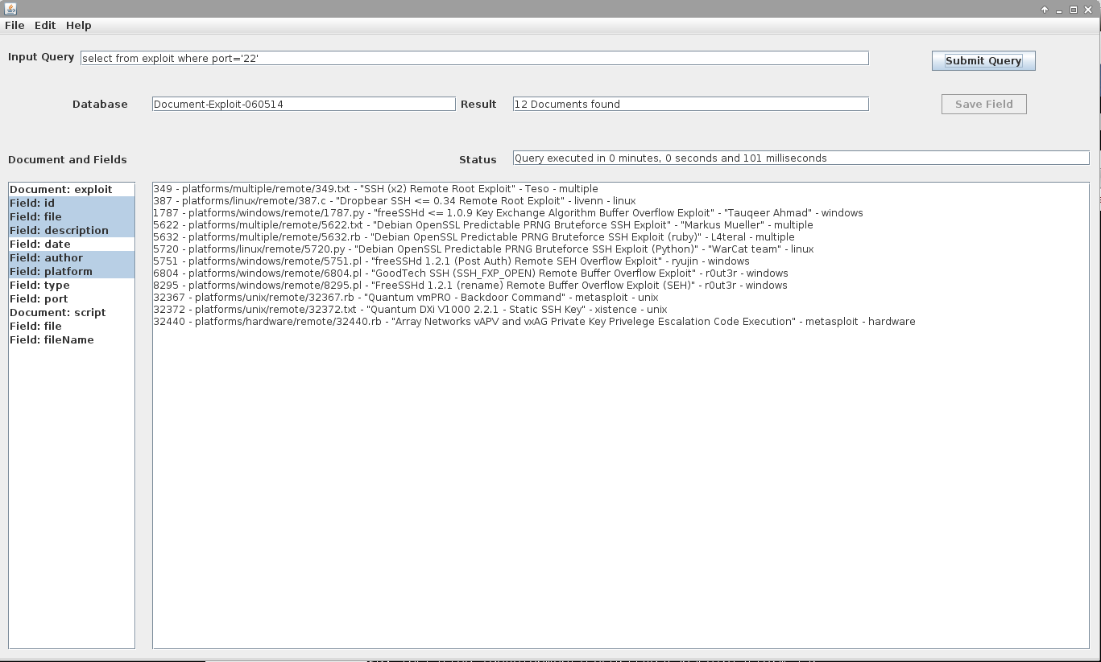Click result row 6804 GoodTech SSH exploit
This screenshot has height=662, width=1101.
click(470, 273)
